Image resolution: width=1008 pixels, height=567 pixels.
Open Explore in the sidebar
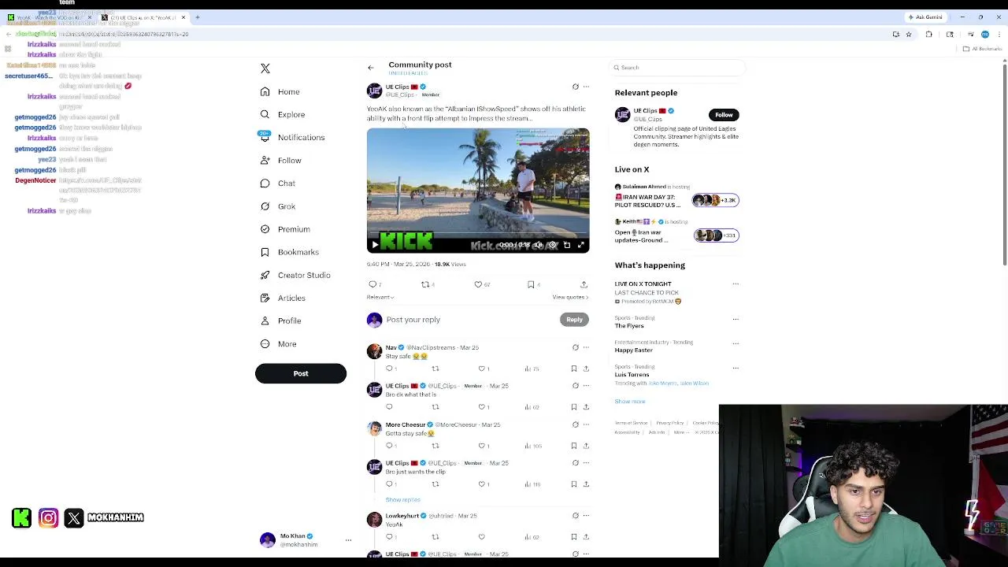point(282,115)
